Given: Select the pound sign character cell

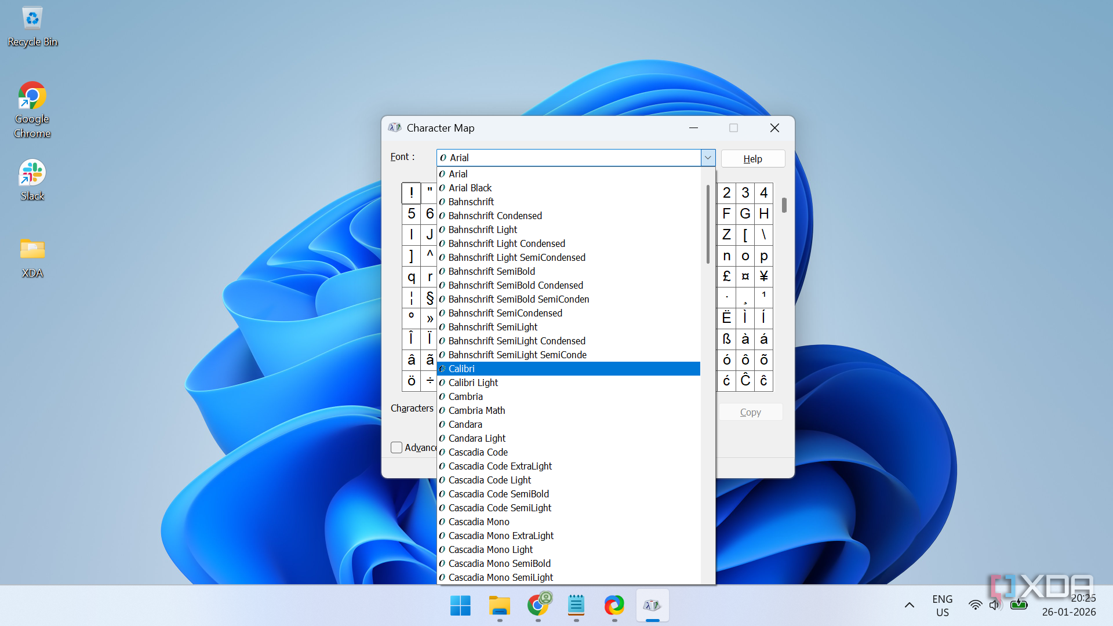Looking at the screenshot, I should 726,276.
